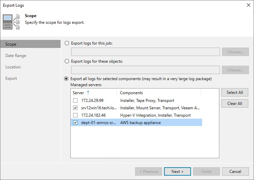Check the 172.24.182.46 server checkbox
Viewport: 254px width, 180px height.
click(75, 115)
